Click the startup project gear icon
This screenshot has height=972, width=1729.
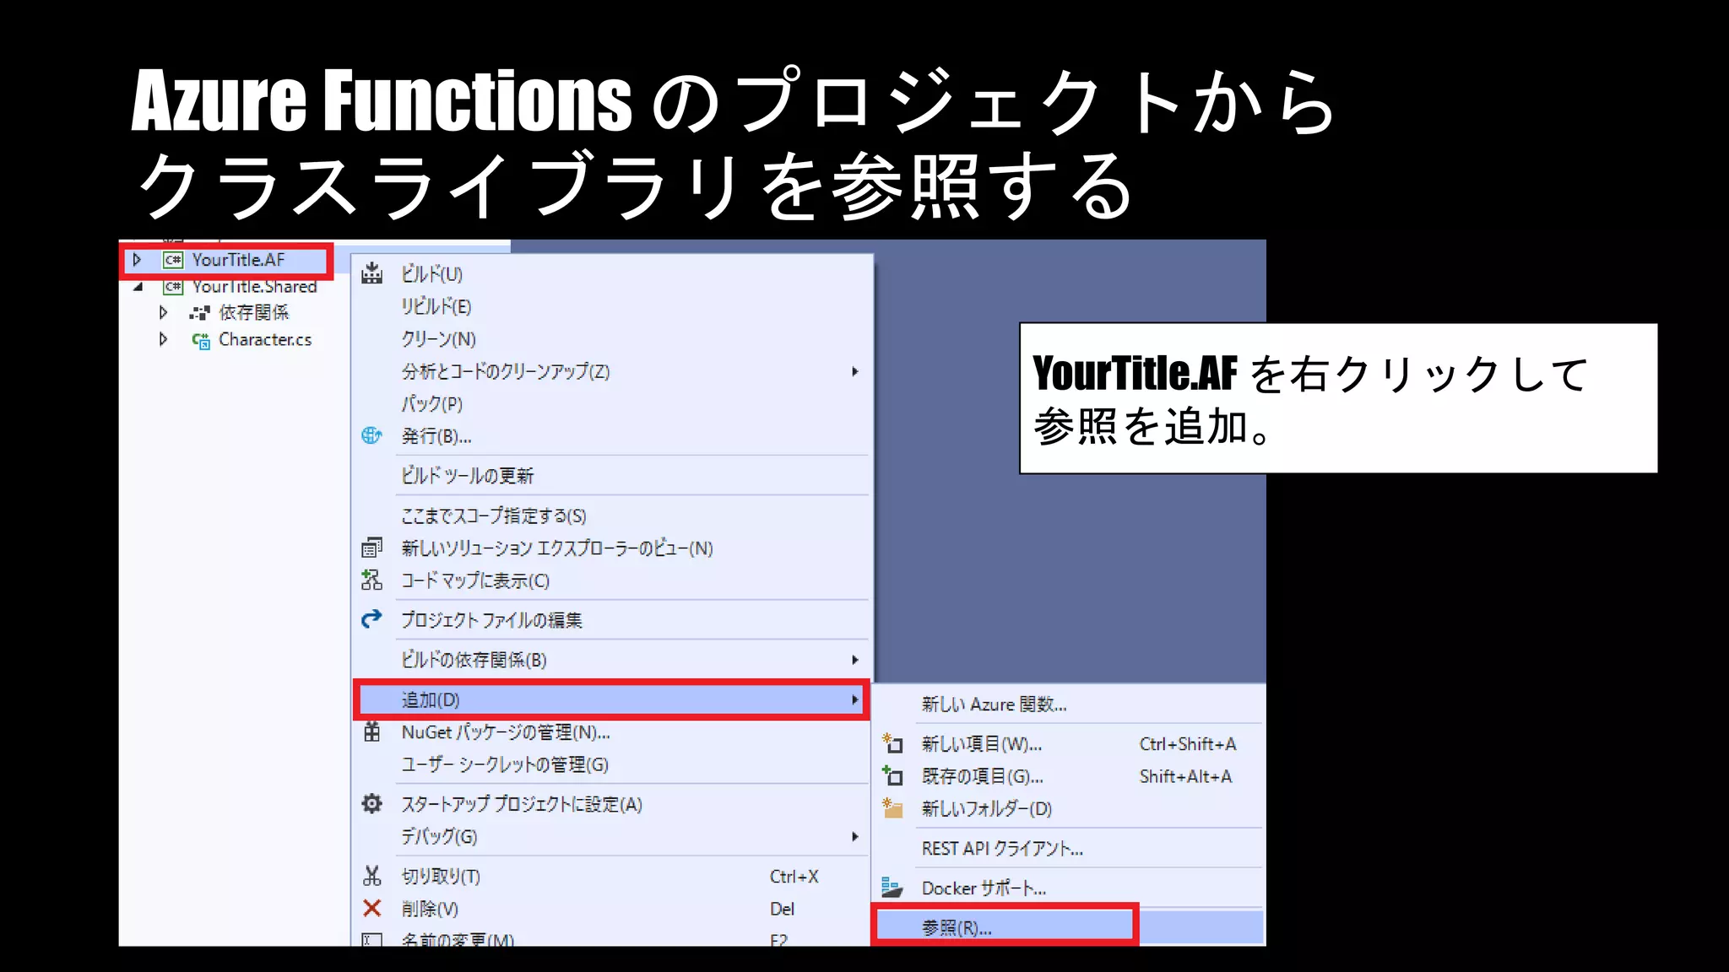pyautogui.click(x=371, y=803)
